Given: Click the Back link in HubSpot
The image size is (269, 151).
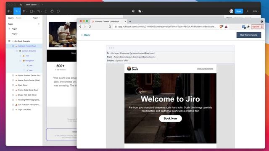Looking at the screenshot, I should pos(85,35).
